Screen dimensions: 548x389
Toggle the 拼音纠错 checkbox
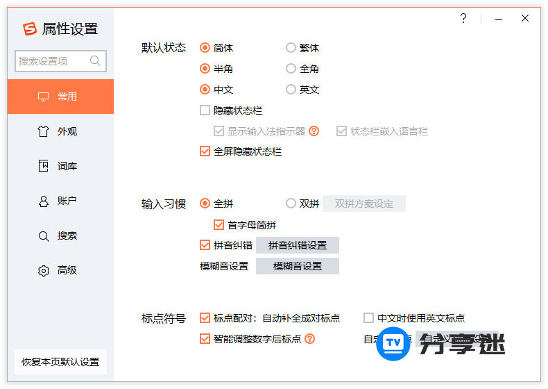205,245
